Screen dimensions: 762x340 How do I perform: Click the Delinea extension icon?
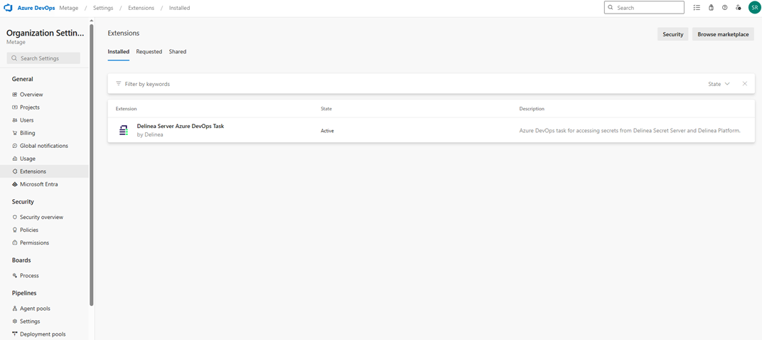coord(124,130)
